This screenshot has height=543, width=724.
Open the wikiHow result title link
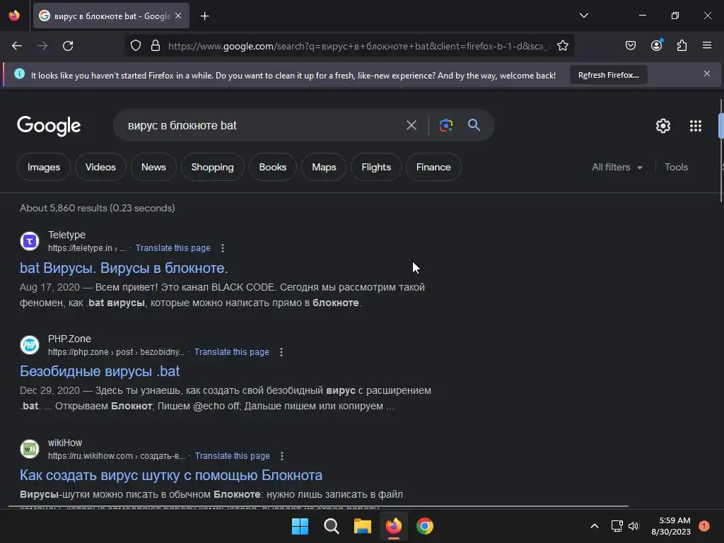(171, 475)
